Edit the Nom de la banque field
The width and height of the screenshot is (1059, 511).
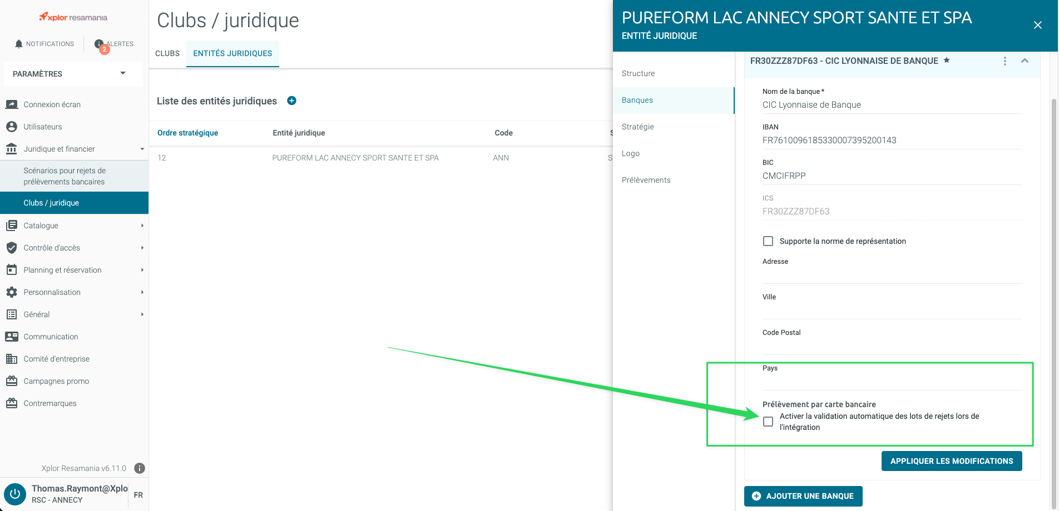click(892, 105)
